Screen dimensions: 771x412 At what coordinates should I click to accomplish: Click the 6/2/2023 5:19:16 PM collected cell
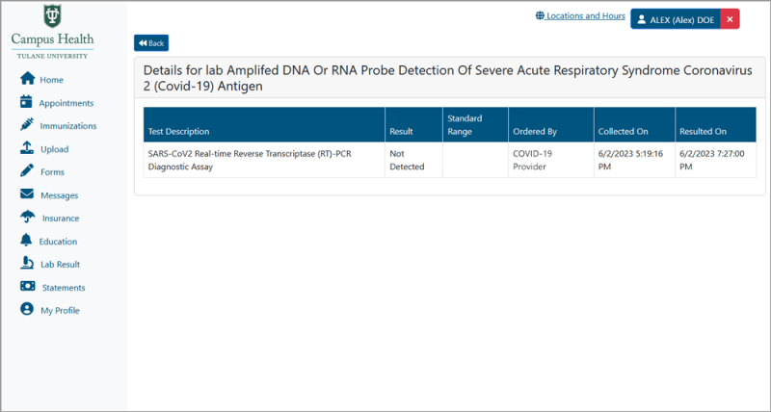pyautogui.click(x=634, y=160)
